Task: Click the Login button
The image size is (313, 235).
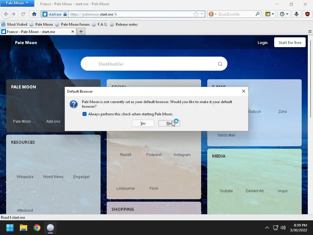Action: coord(263,43)
